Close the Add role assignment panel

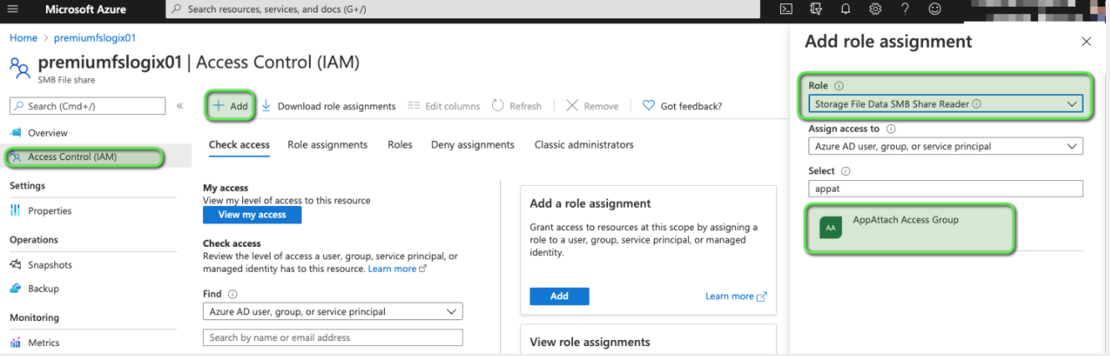tap(1087, 42)
